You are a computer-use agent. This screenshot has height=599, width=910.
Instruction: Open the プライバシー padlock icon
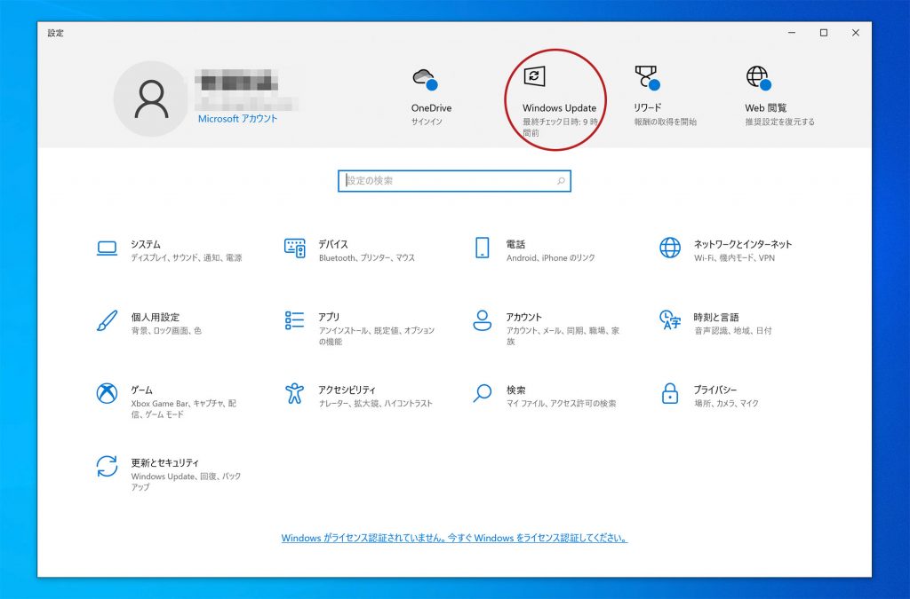pos(670,393)
